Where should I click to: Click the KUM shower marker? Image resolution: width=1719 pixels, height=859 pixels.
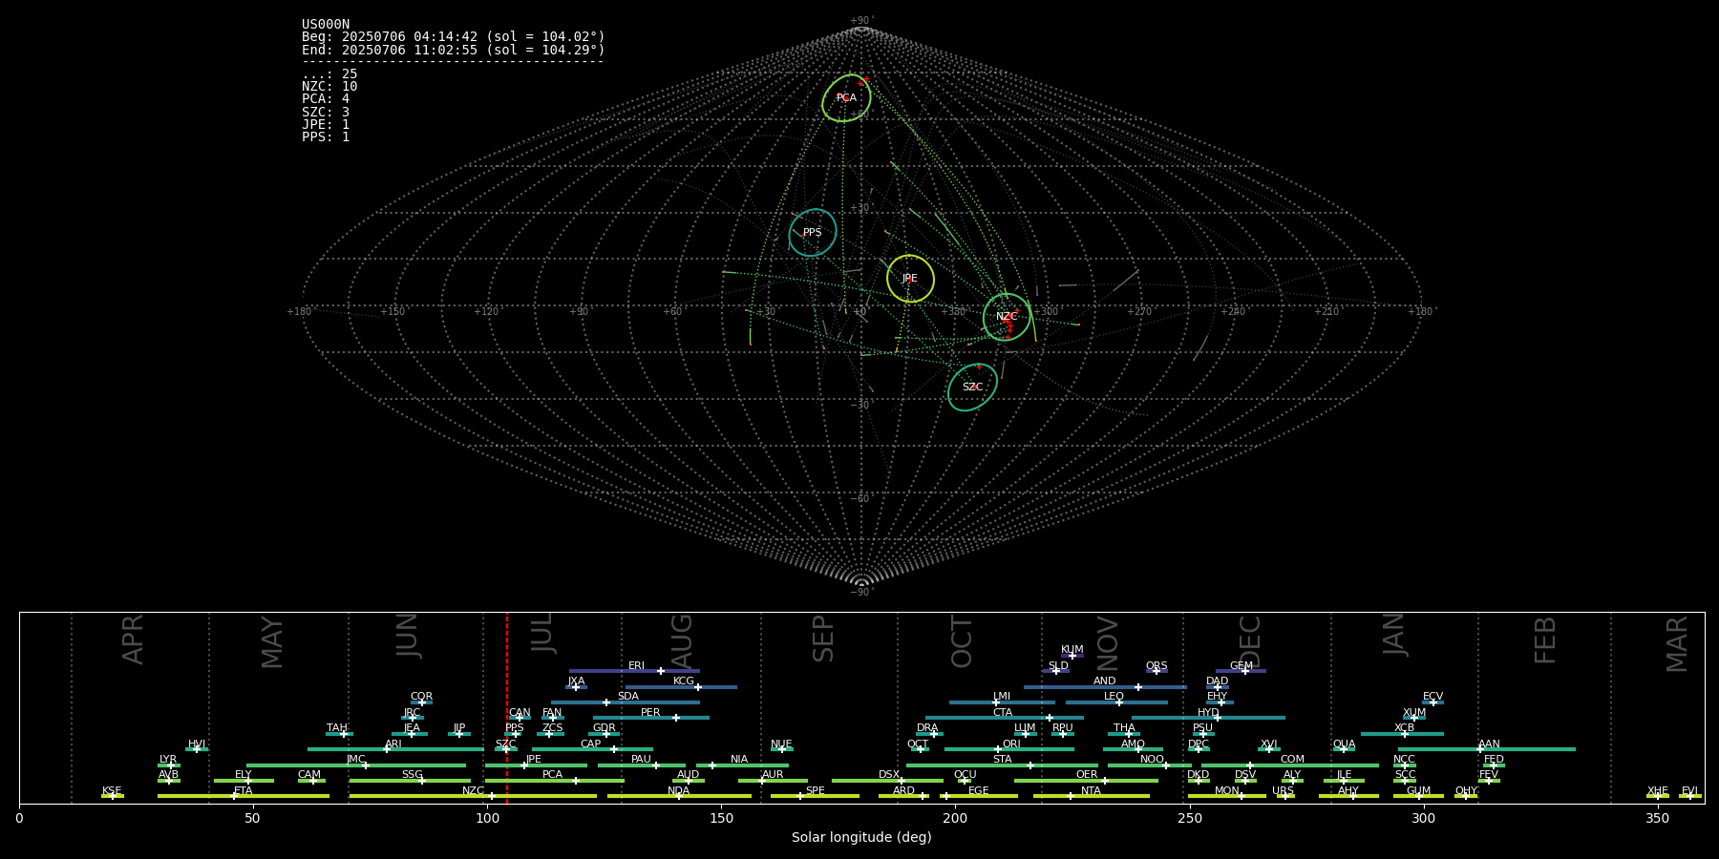click(1072, 656)
